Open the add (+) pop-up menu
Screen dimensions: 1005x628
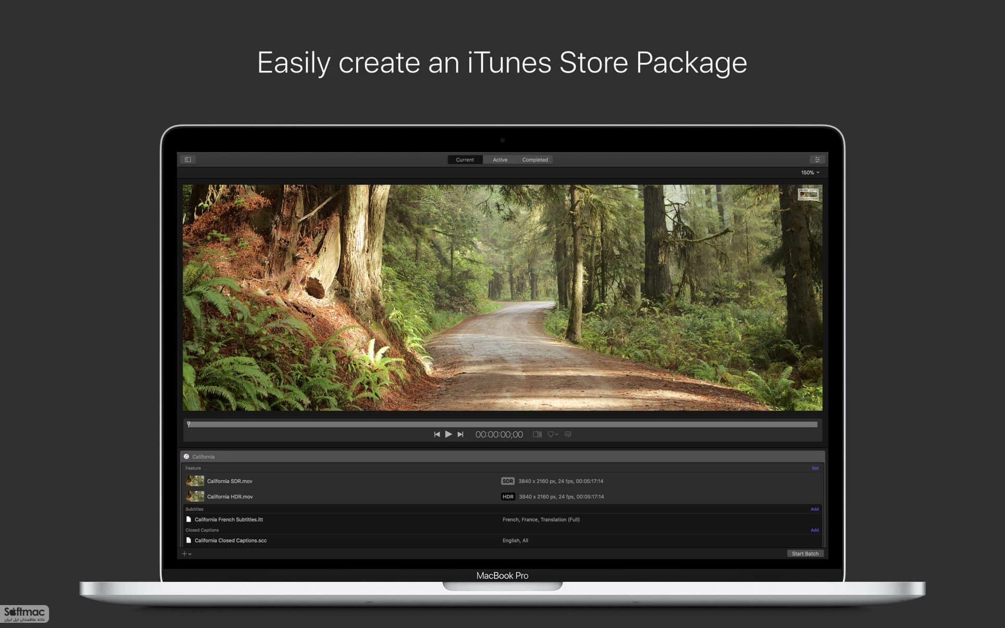pos(187,554)
